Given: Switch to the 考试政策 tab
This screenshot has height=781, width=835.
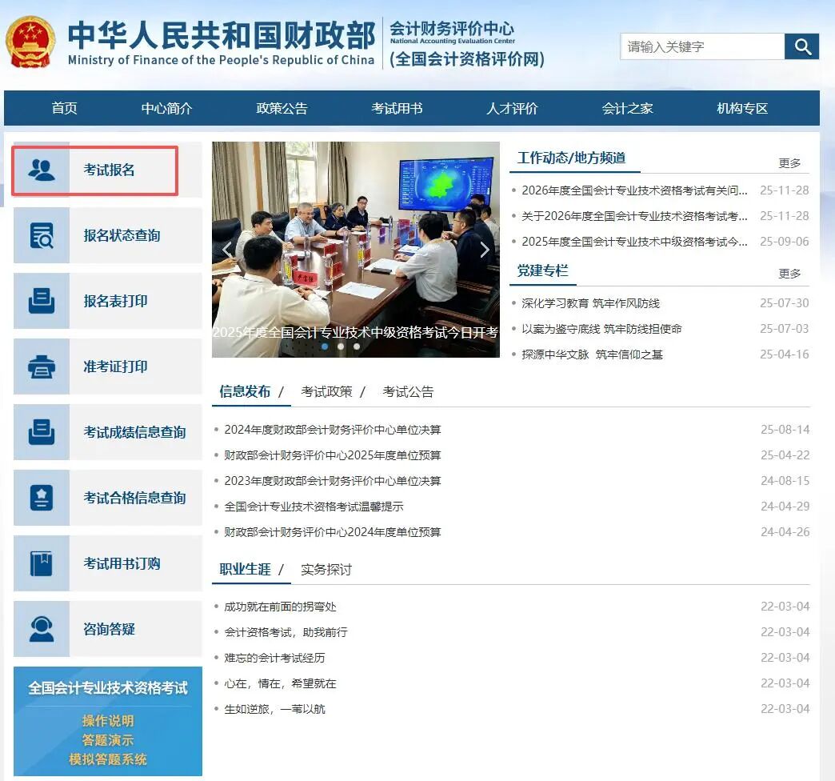Looking at the screenshot, I should [x=326, y=392].
